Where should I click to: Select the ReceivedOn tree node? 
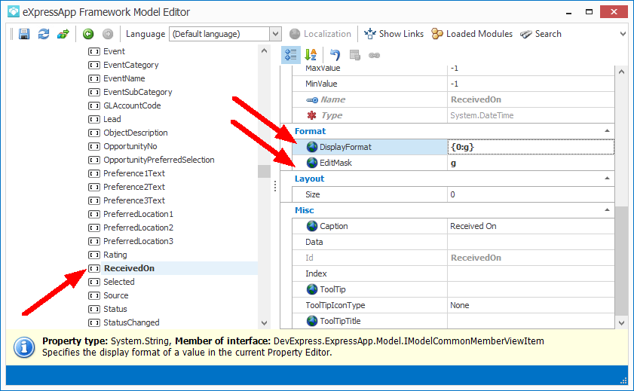[x=130, y=268]
